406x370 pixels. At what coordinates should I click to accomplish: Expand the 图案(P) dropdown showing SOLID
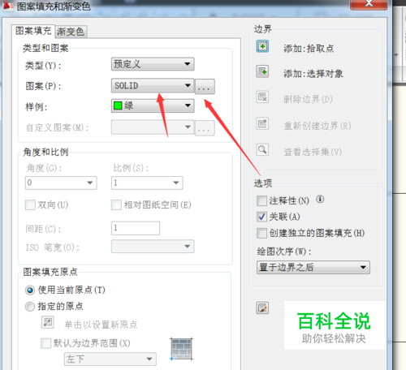pyautogui.click(x=153, y=86)
